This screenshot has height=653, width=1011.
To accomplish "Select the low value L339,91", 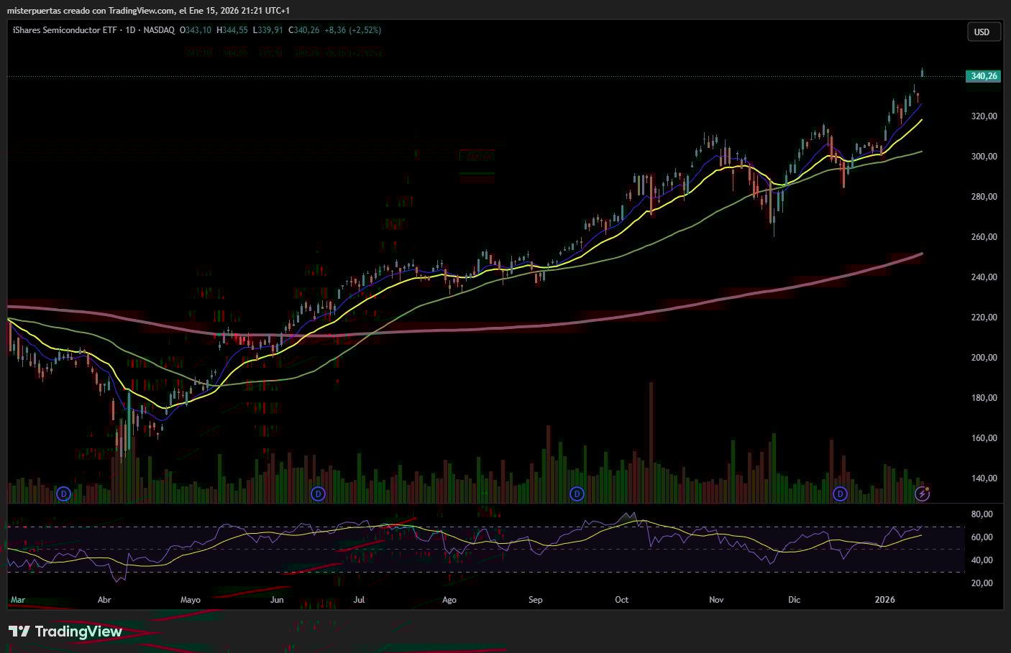I will click(x=269, y=30).
